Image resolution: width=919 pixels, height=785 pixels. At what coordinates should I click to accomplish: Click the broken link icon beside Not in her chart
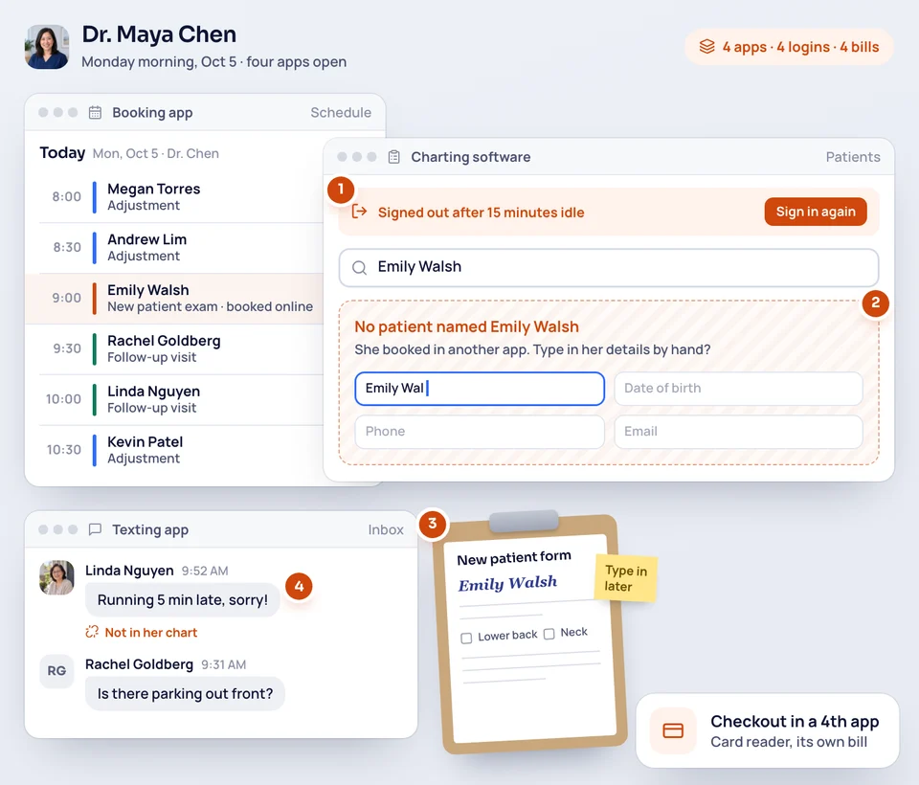pyautogui.click(x=92, y=632)
